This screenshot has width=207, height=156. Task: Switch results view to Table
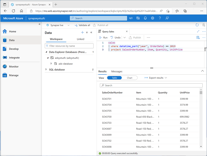click(114, 78)
